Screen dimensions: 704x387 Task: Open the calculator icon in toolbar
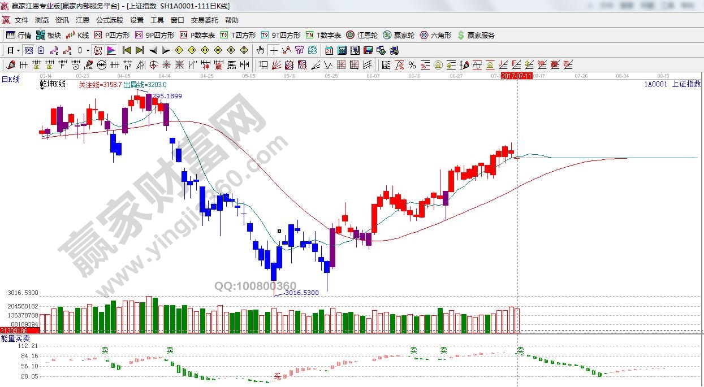[342, 50]
